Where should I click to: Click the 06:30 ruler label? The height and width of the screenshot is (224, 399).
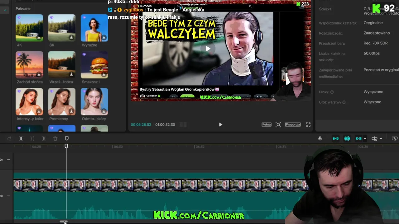click(x=118, y=147)
